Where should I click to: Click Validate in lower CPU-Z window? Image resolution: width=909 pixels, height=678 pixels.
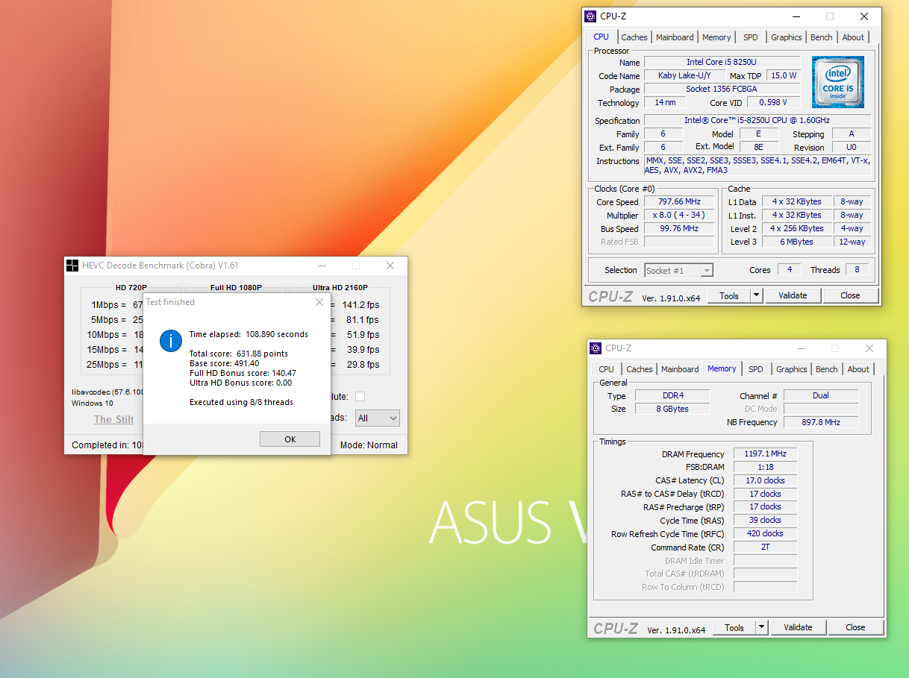pyautogui.click(x=798, y=627)
